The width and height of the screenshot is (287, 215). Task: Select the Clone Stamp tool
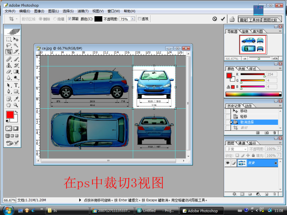8,65
